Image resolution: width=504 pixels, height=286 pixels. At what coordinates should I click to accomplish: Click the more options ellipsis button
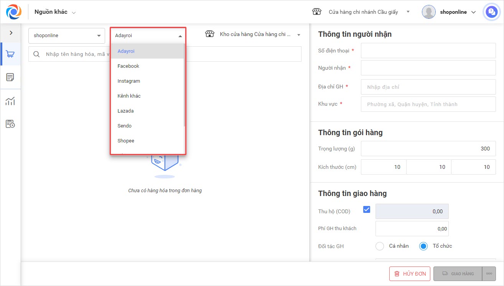pyautogui.click(x=489, y=274)
